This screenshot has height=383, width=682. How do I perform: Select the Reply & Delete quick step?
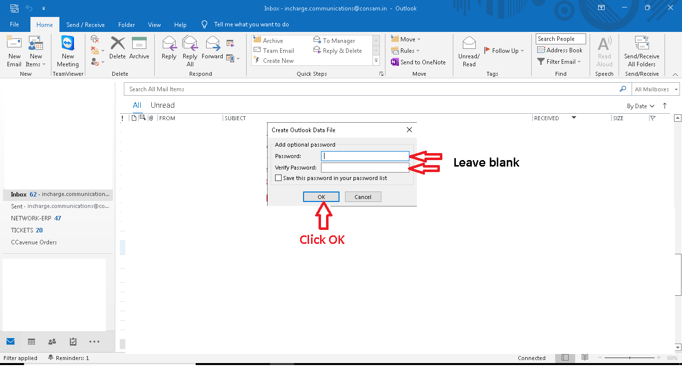(338, 51)
